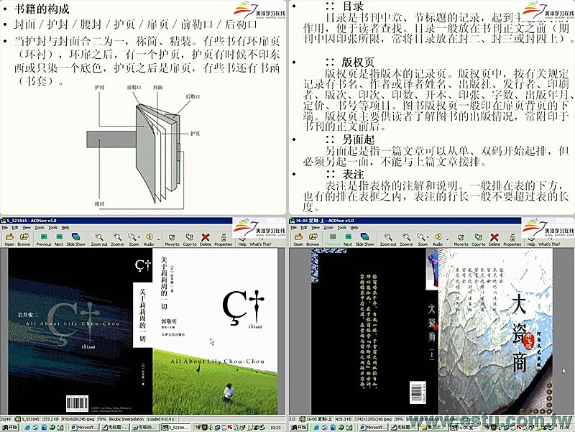
Task: Click left taskbar clock showing 10:23
Action: pyautogui.click(x=275, y=427)
